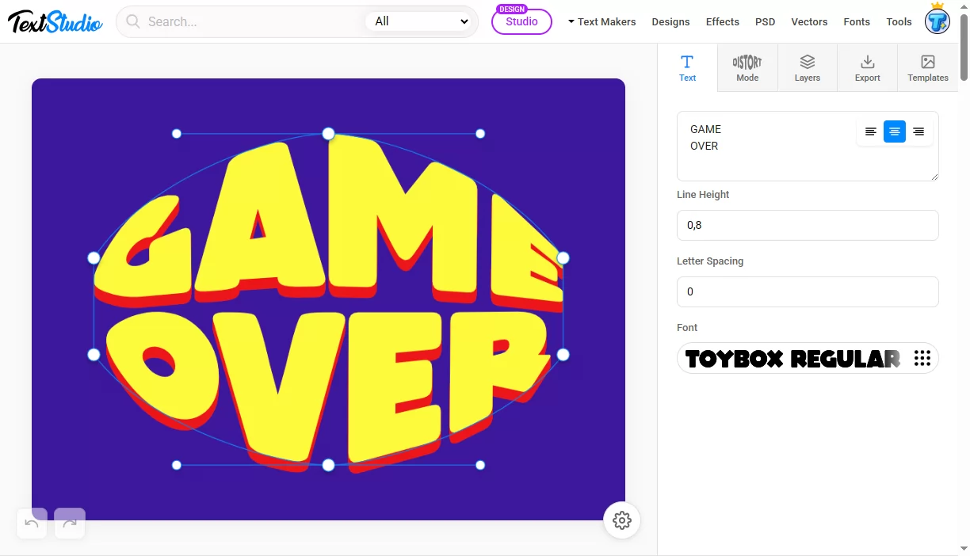Open the Toybox Regular font selector
970x556 pixels.
pyautogui.click(x=808, y=358)
